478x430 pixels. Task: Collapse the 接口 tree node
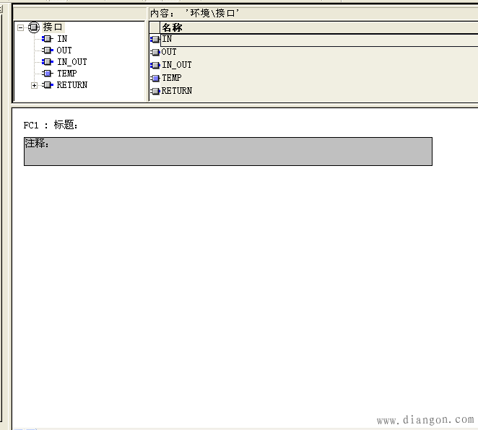pos(20,27)
